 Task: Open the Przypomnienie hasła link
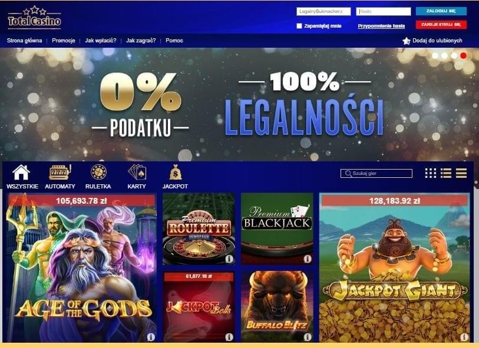[381, 26]
